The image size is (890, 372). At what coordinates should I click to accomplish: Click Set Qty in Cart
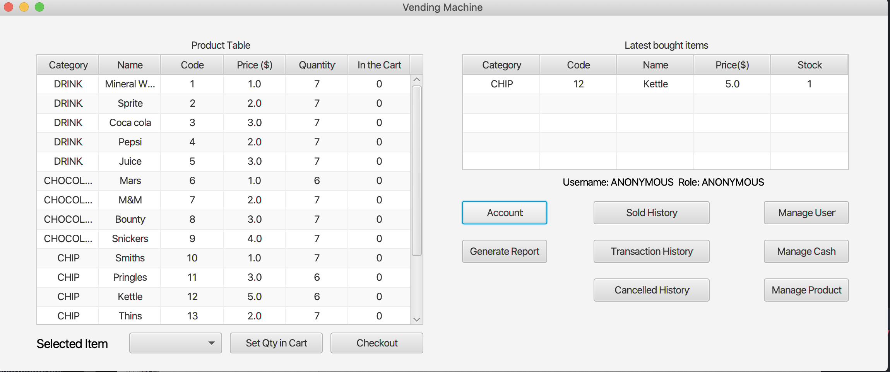(276, 343)
